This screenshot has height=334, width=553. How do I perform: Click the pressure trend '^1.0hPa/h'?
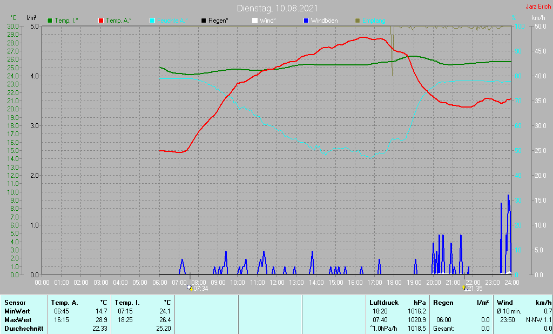(x=383, y=328)
